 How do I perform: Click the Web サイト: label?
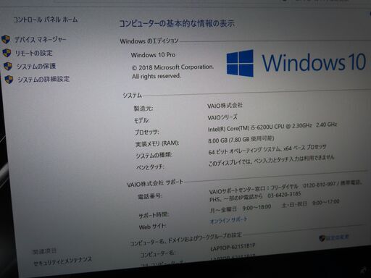[153, 227]
